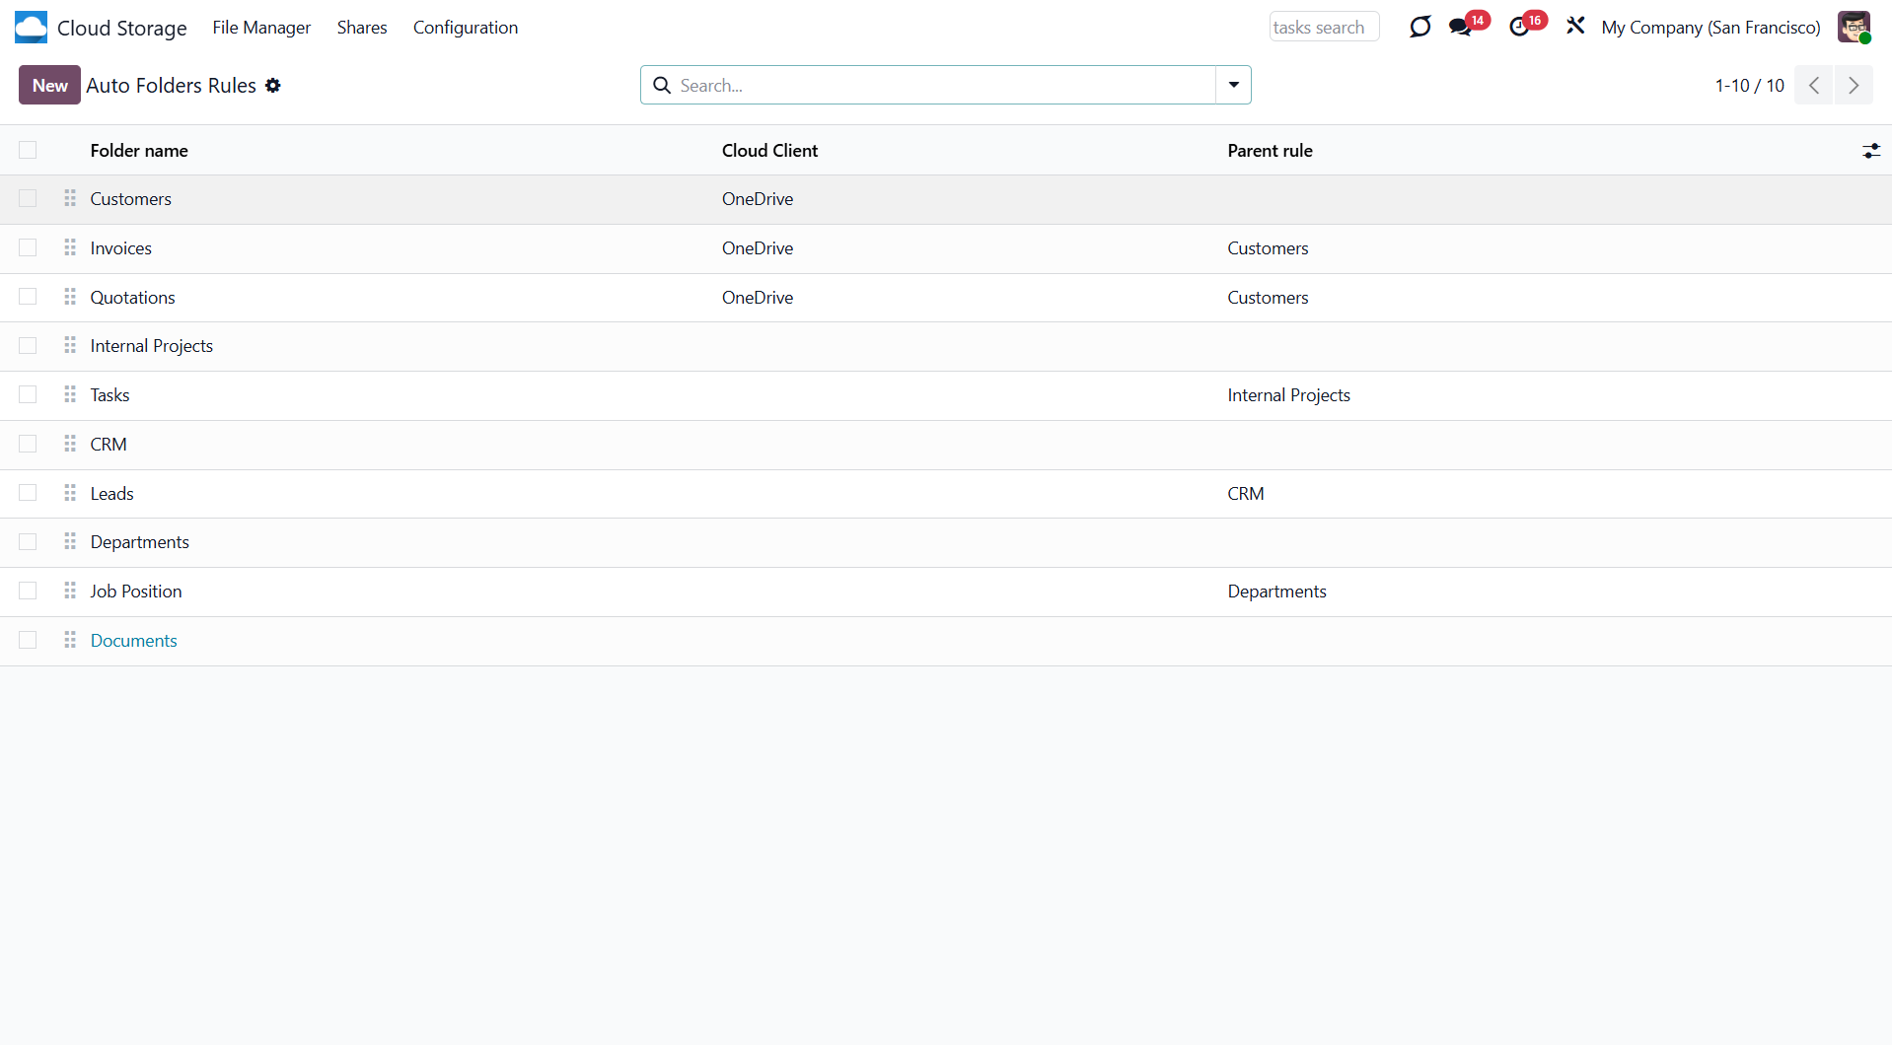The height and width of the screenshot is (1045, 1892).
Task: Open optional columns settings icon
Action: [1870, 151]
